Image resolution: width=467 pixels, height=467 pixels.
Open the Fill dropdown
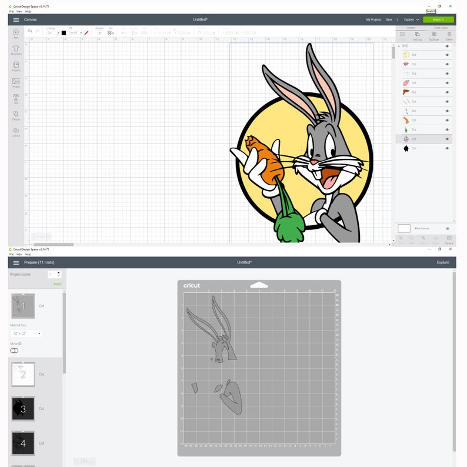[x=76, y=33]
